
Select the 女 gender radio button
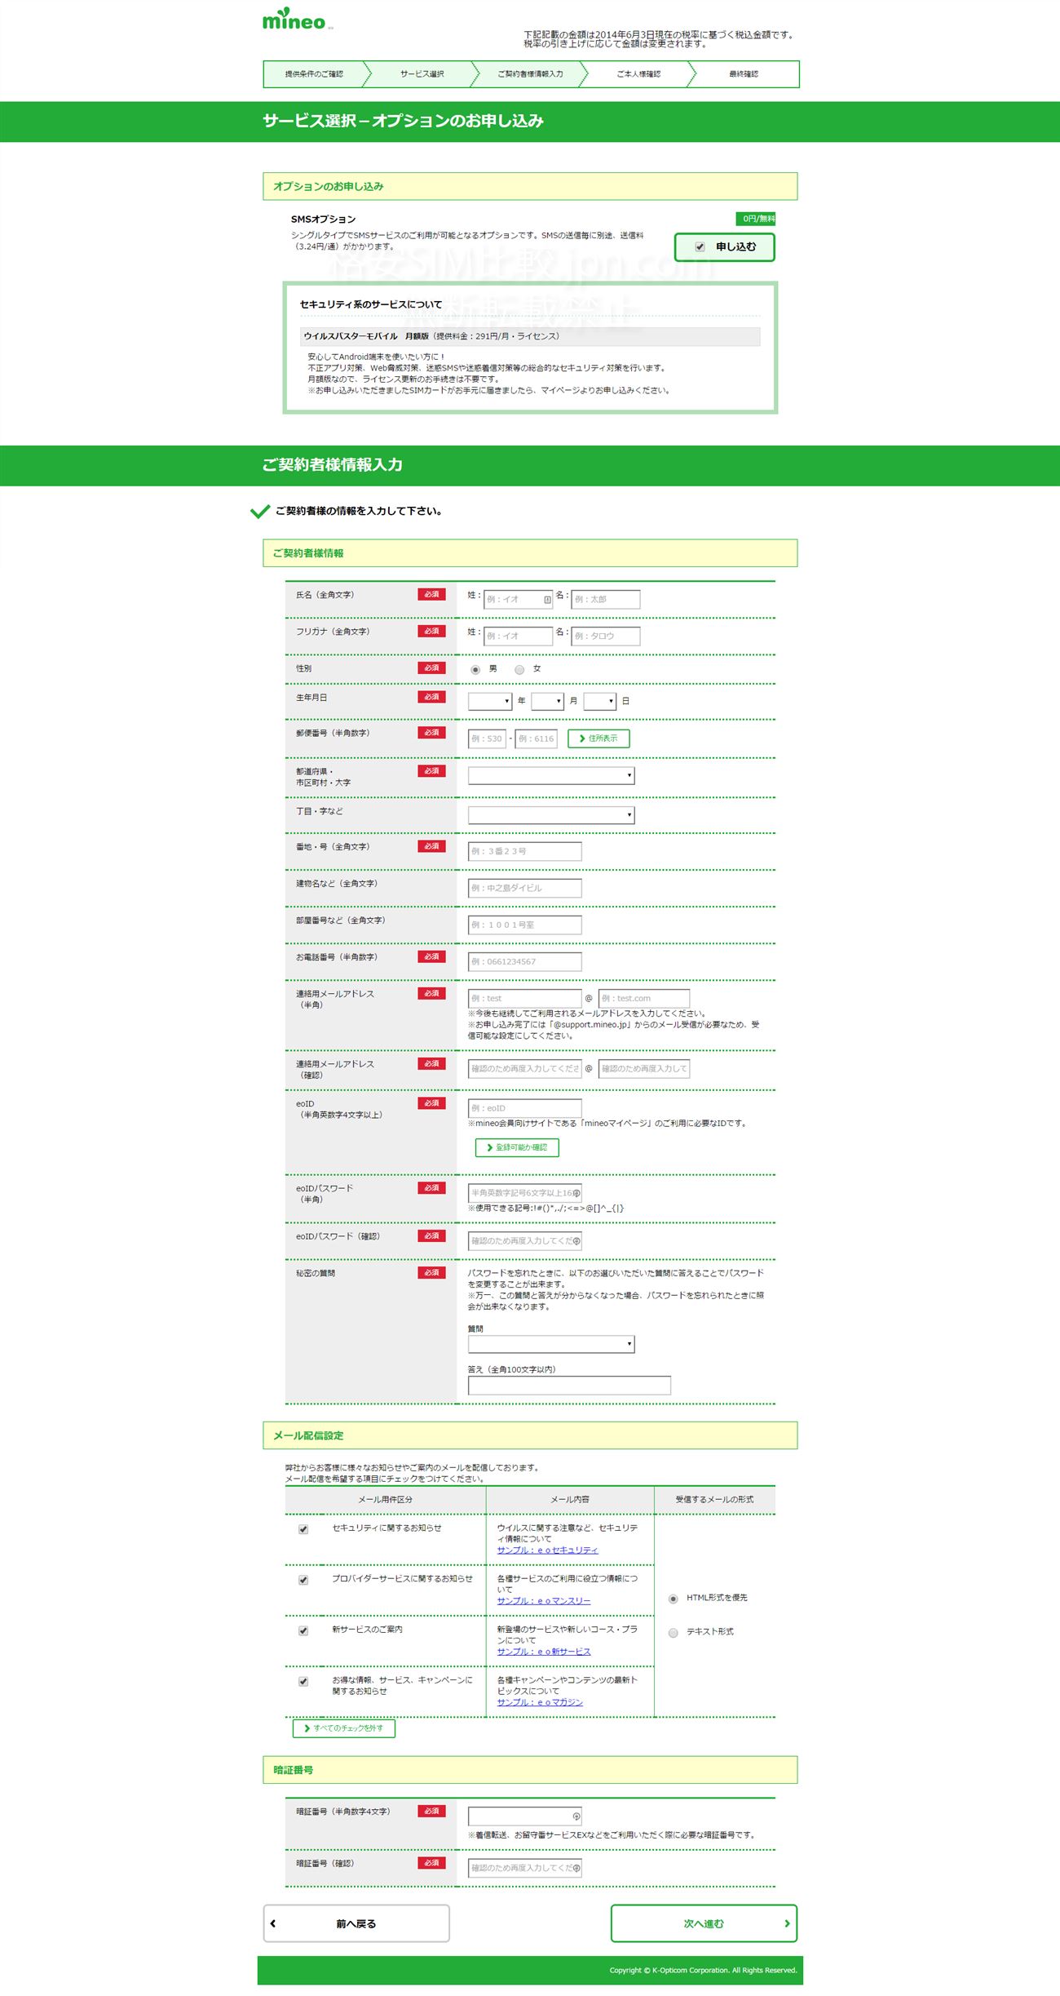(x=519, y=670)
